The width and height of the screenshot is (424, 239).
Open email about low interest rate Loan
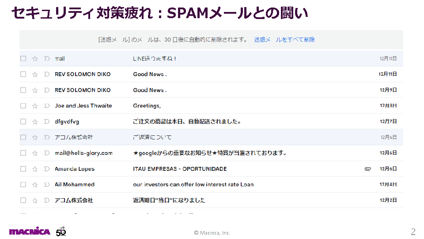[x=193, y=185]
